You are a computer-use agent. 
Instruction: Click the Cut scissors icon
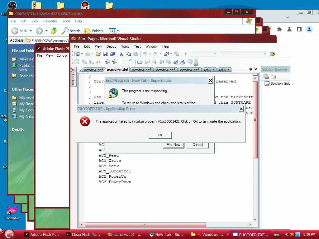tap(121, 54)
